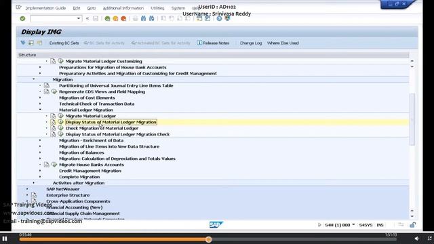Pause the video playback

[5, 239]
